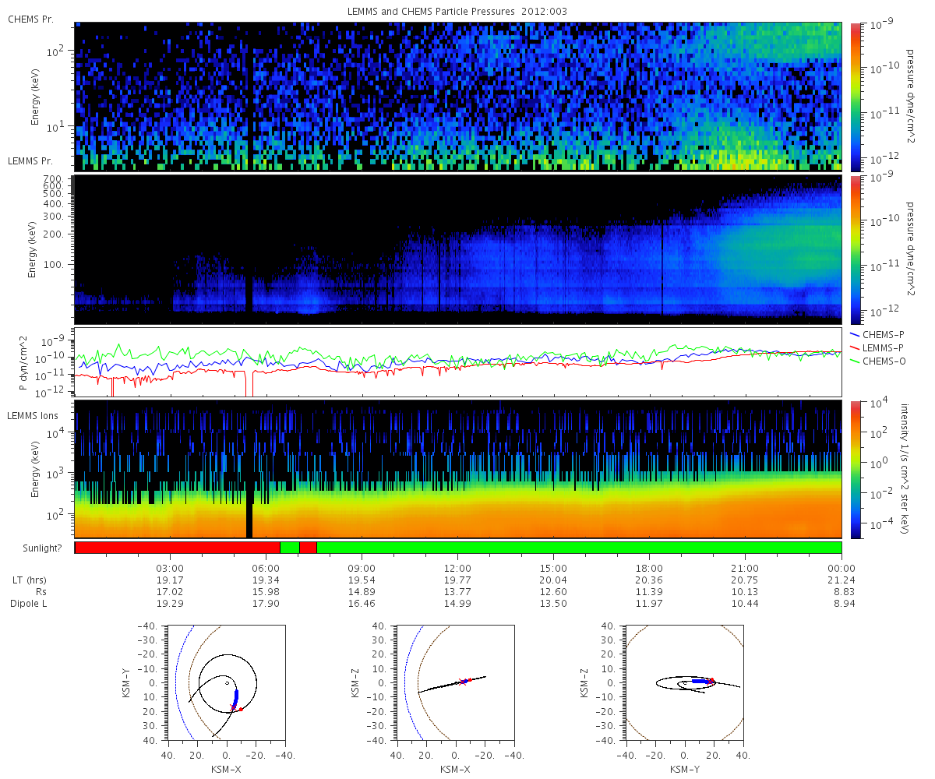
Task: Click the 'CHEMS Pr.' panel label
Action: tap(30, 18)
